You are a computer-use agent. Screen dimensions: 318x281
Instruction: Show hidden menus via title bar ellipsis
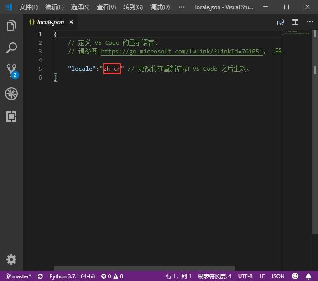pos(182,7)
